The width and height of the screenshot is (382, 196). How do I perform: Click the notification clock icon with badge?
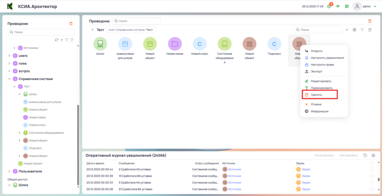(x=329, y=7)
